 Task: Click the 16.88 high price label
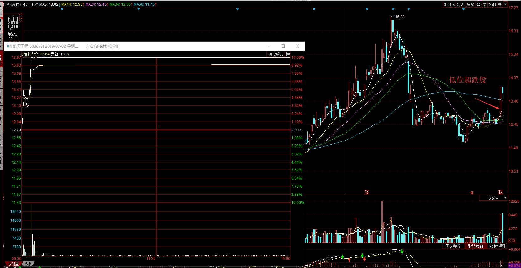click(400, 17)
